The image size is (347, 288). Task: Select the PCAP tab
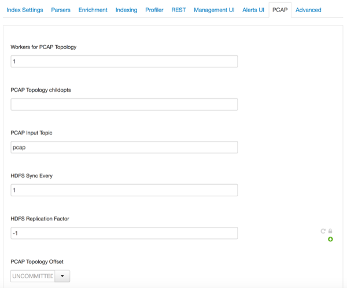pyautogui.click(x=280, y=10)
